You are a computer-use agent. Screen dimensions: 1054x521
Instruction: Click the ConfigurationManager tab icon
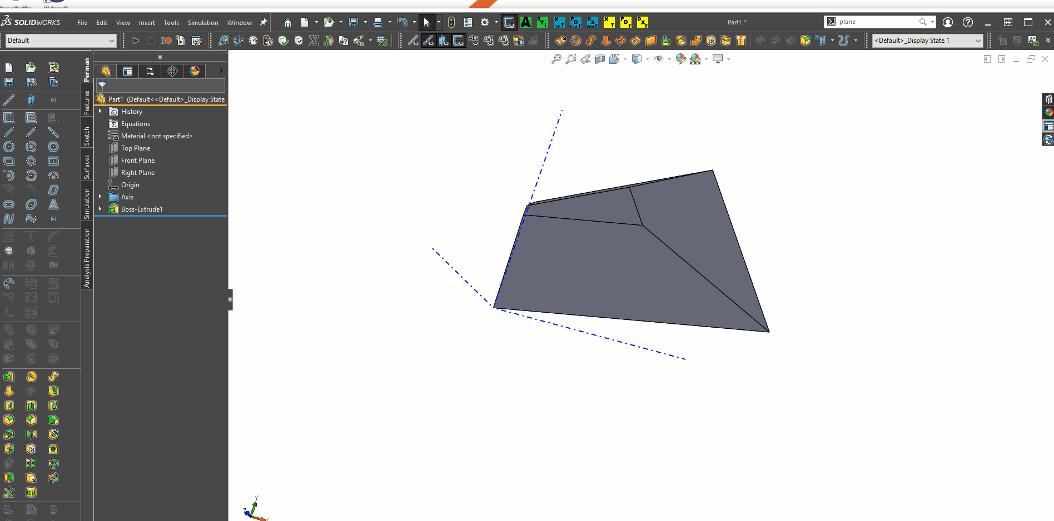pos(150,71)
